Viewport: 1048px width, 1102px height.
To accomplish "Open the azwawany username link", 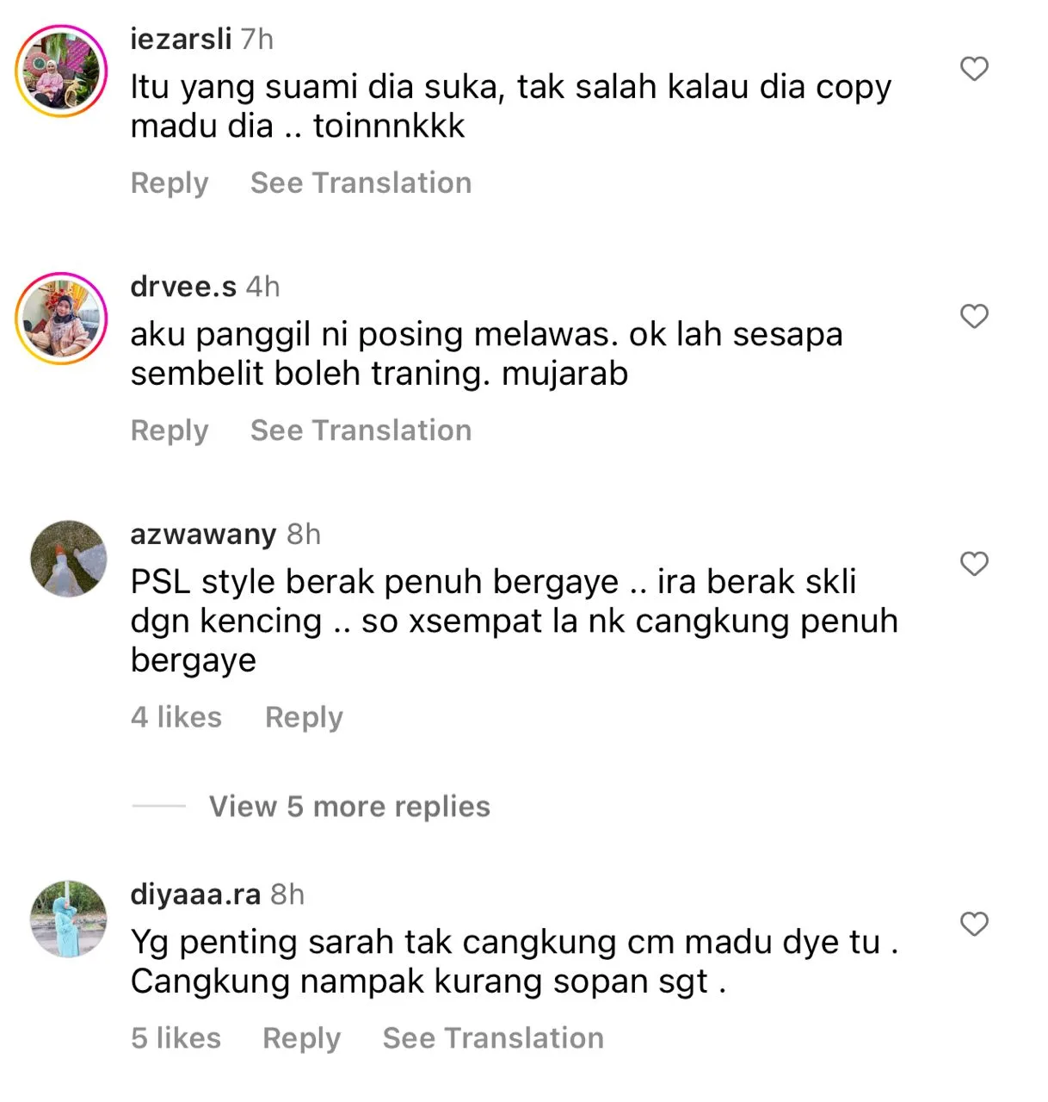I will tap(203, 535).
